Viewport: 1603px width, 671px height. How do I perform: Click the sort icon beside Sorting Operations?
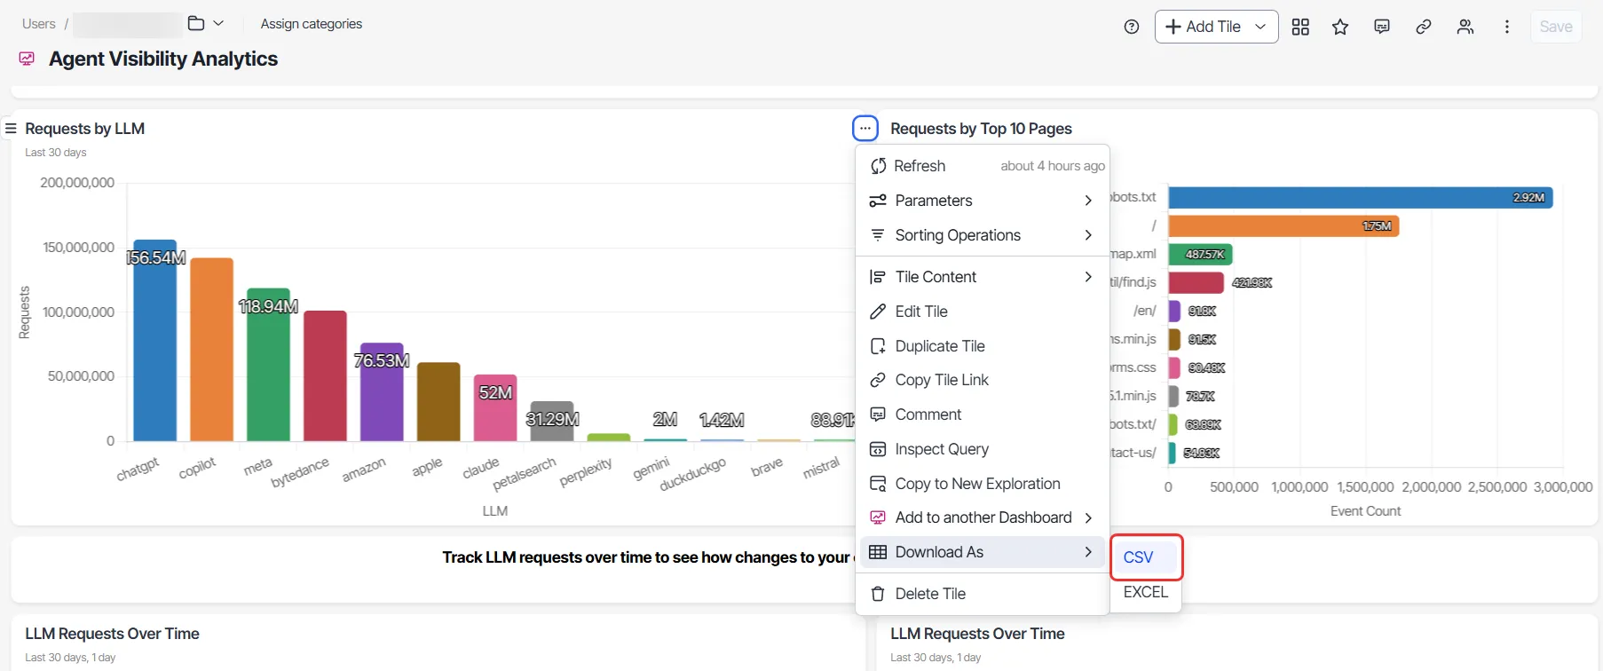878,235
